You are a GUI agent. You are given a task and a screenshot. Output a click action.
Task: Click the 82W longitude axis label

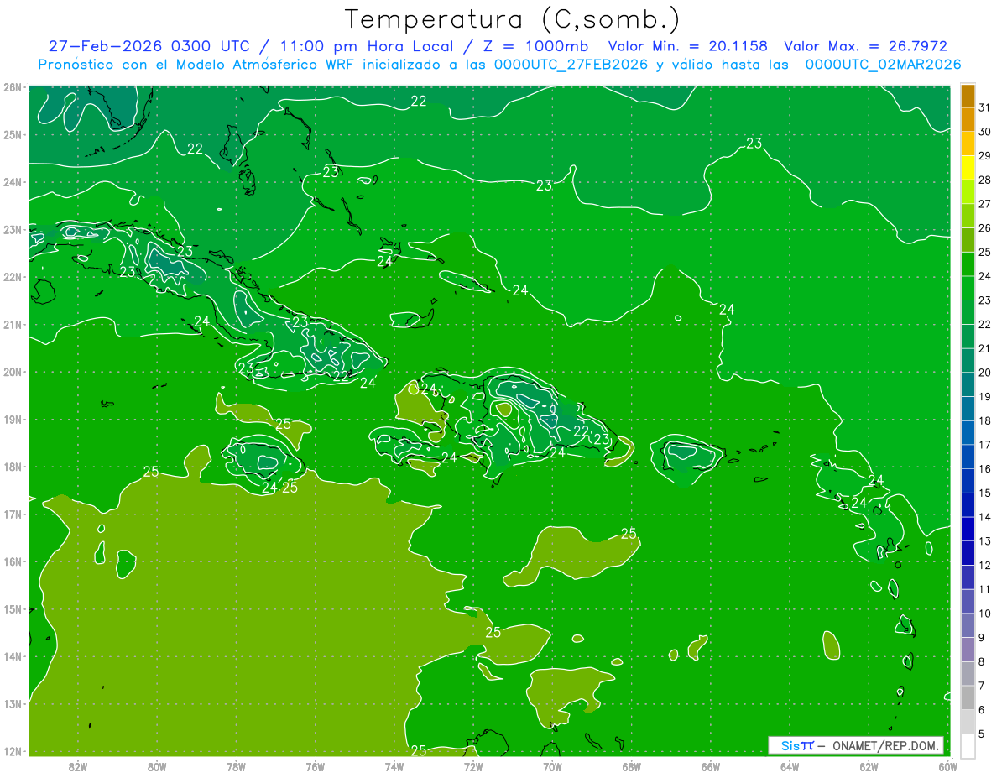tap(77, 766)
